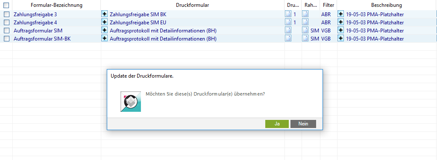The width and height of the screenshot is (437, 160).
Task: Select the Auftragsformular SIM name cell
Action: (56, 30)
